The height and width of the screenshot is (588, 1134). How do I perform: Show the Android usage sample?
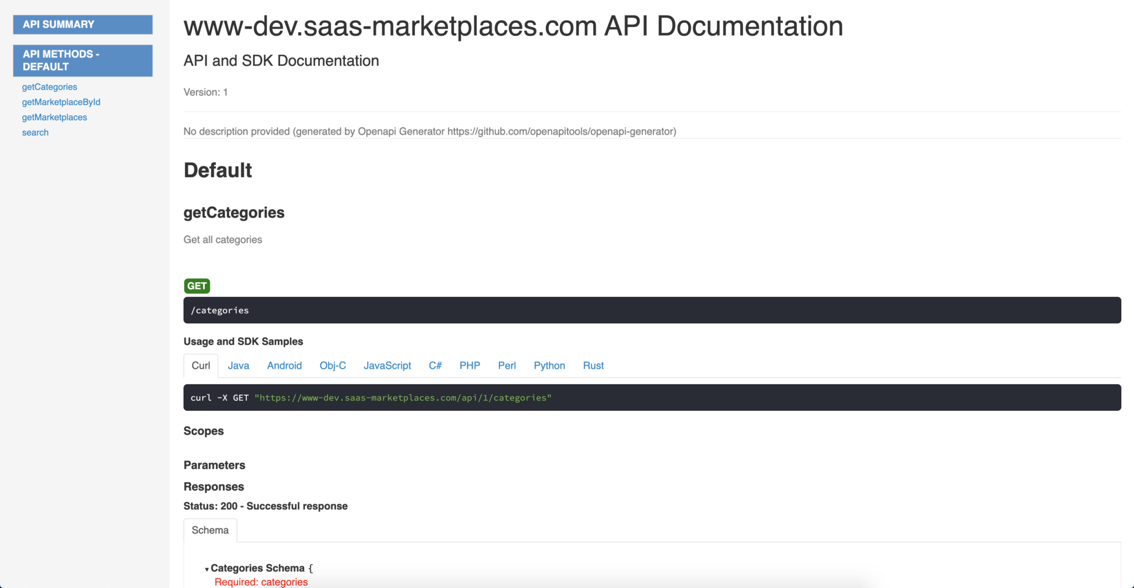click(284, 365)
